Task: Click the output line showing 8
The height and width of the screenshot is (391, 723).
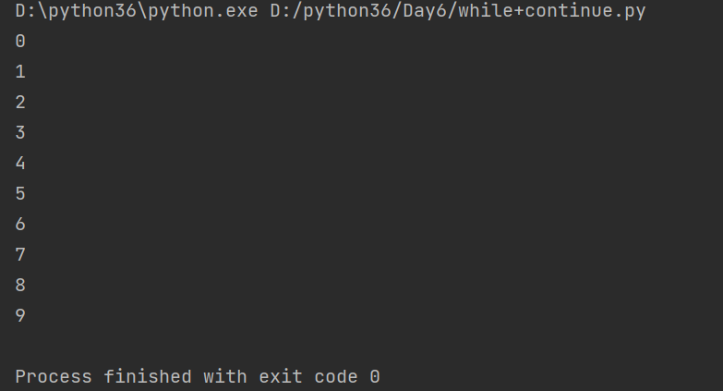Action: 20,286
